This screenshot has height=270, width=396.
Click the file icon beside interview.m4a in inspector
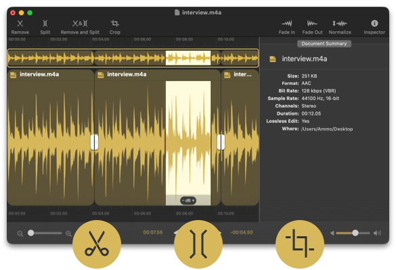tap(273, 59)
